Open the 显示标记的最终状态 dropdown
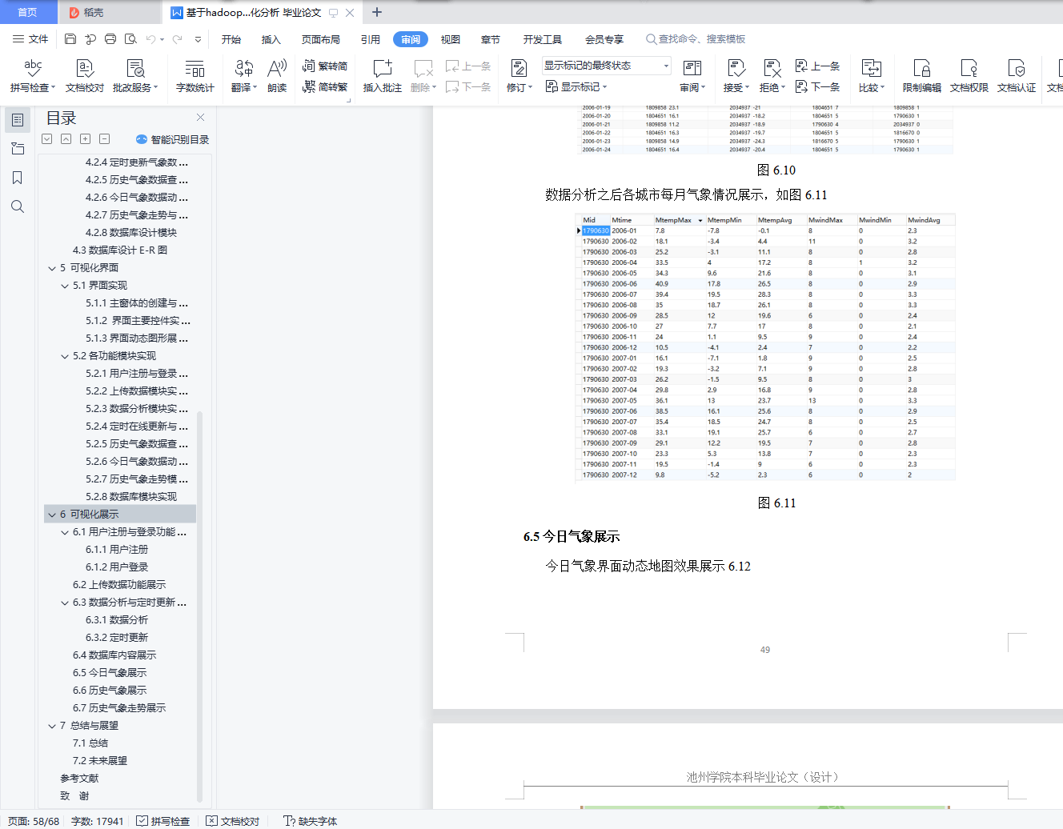This screenshot has width=1063, height=829. click(606, 66)
